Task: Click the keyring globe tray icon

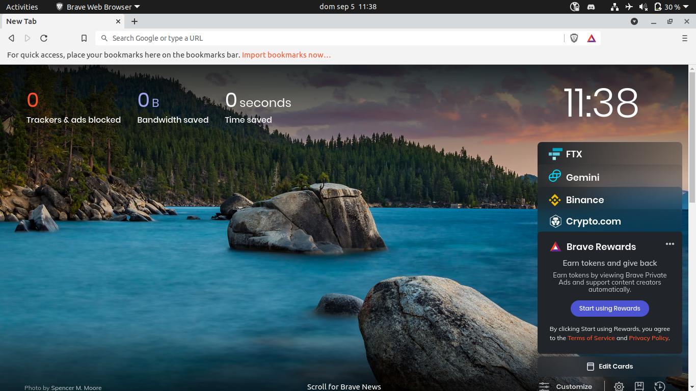Action: coord(575,7)
